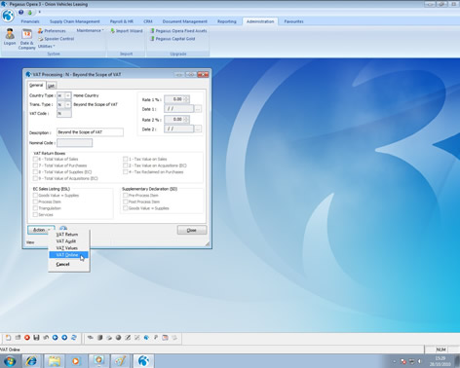
Task: Open the Supply Chain Management tab
Action: (75, 21)
